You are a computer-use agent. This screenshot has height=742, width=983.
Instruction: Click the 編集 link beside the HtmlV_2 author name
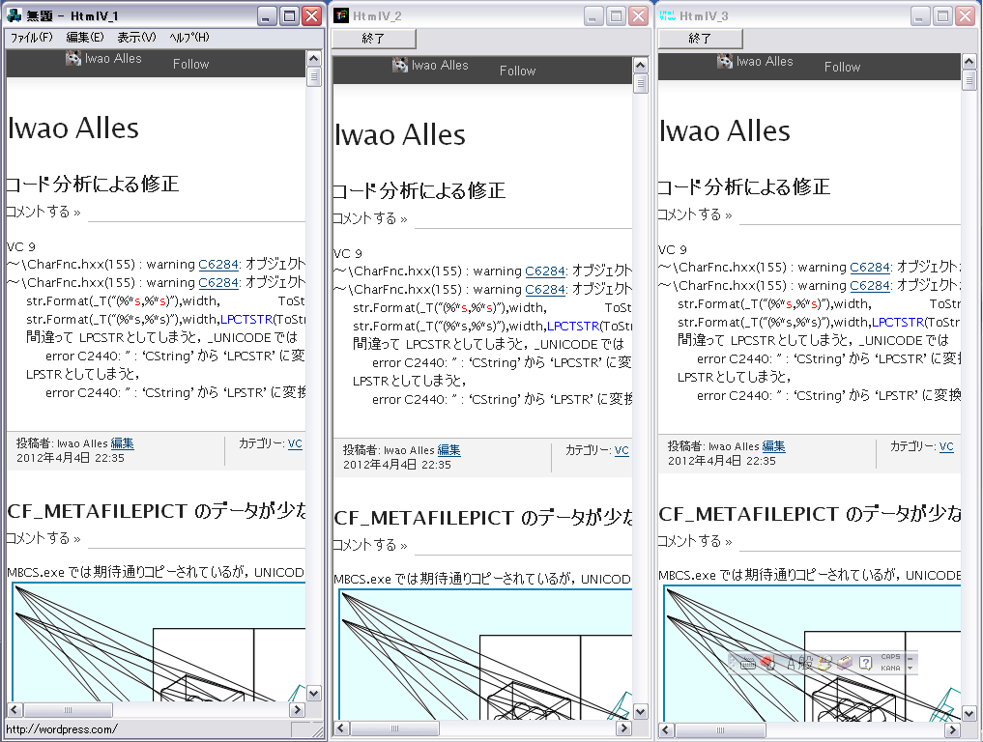448,450
